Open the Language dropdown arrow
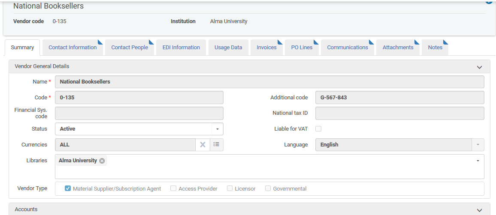The height and width of the screenshot is (215, 496). (x=478, y=145)
